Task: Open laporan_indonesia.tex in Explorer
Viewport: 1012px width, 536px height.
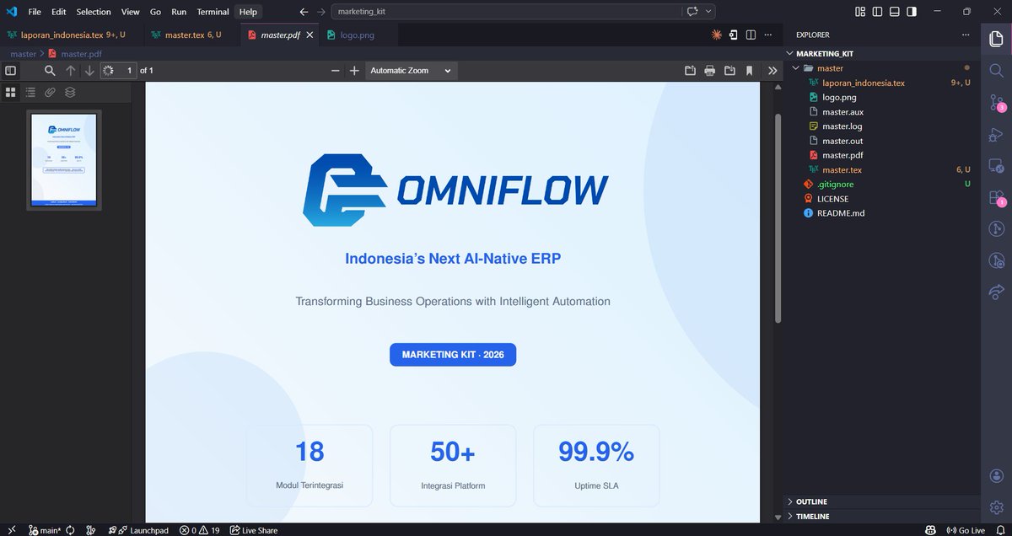Action: (x=880, y=83)
